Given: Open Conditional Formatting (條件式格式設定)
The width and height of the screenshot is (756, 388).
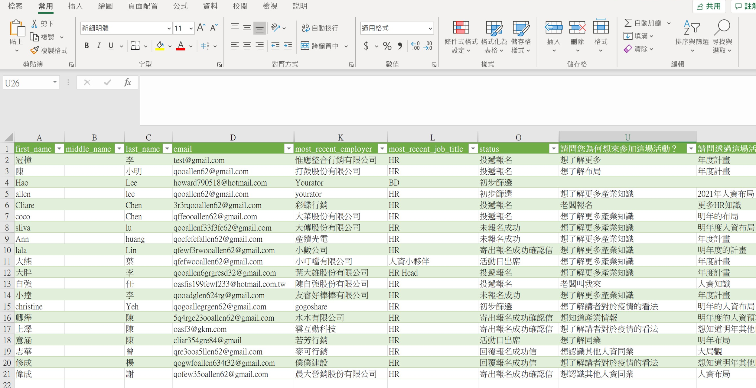Looking at the screenshot, I should click(461, 37).
